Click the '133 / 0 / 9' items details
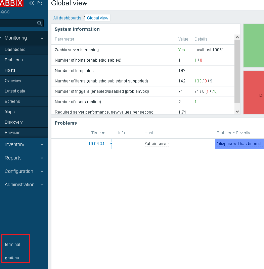 pos(203,81)
